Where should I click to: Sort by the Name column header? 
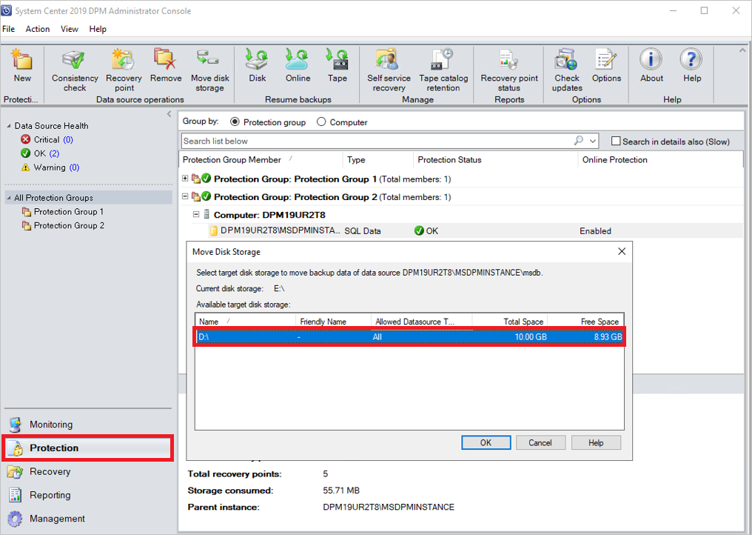245,322
